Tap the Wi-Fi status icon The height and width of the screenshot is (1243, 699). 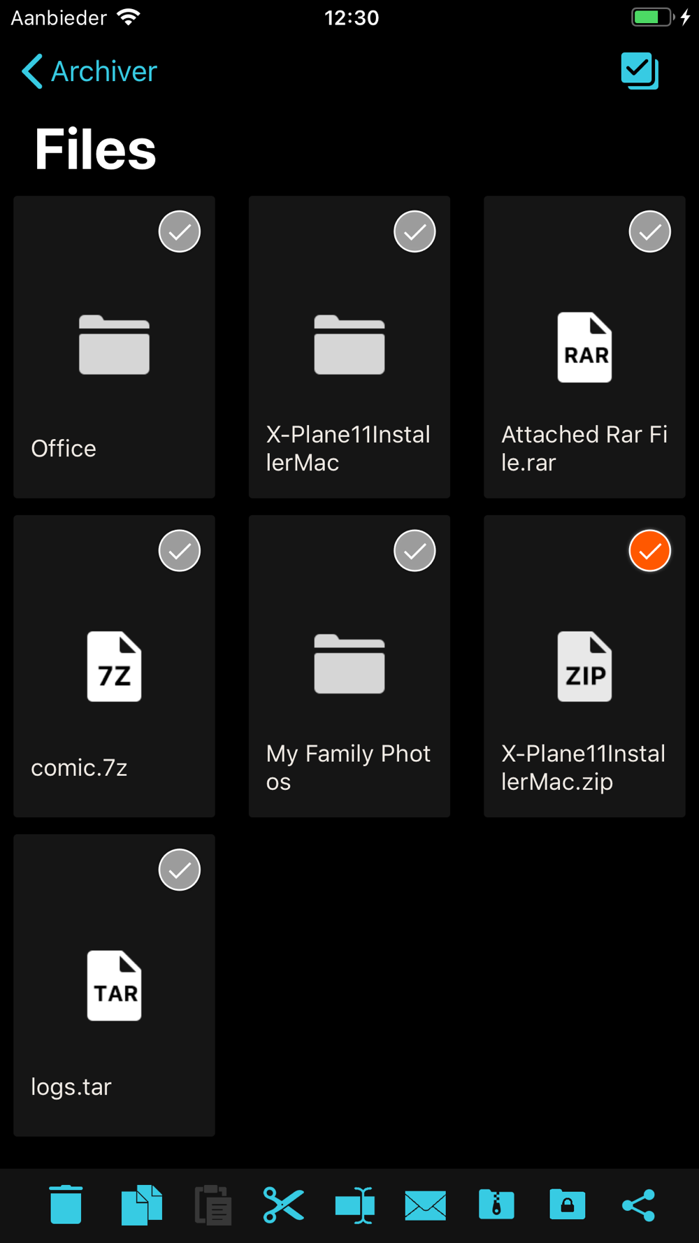point(129,17)
